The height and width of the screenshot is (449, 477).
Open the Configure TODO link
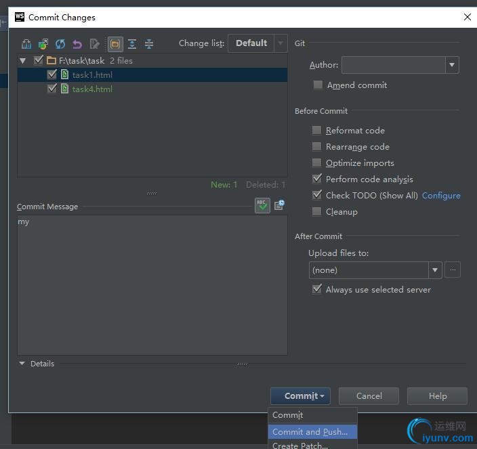pos(440,196)
